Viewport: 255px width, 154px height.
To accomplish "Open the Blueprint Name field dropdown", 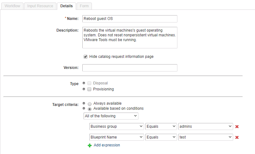I will (x=117, y=137).
